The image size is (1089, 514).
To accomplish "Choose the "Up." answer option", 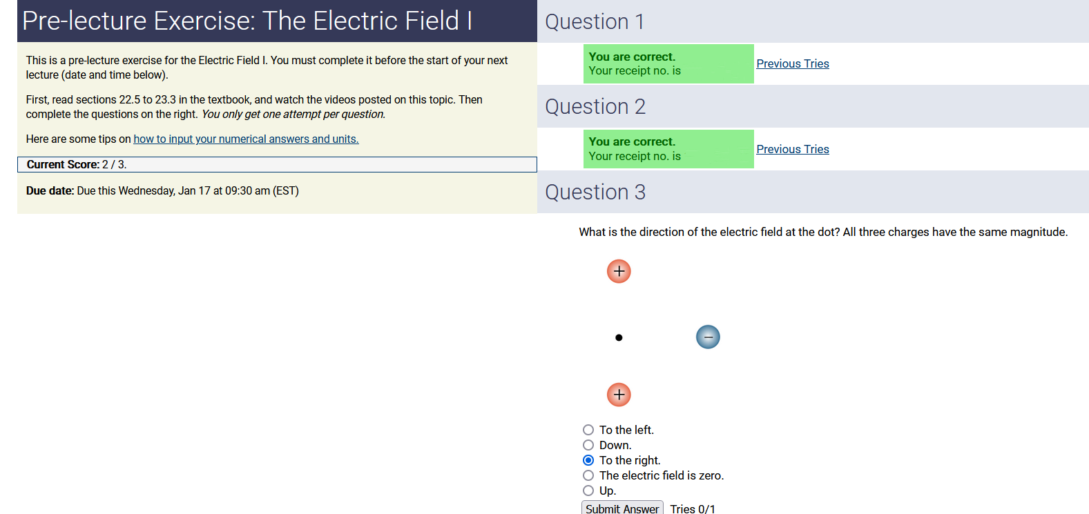I will click(x=588, y=491).
